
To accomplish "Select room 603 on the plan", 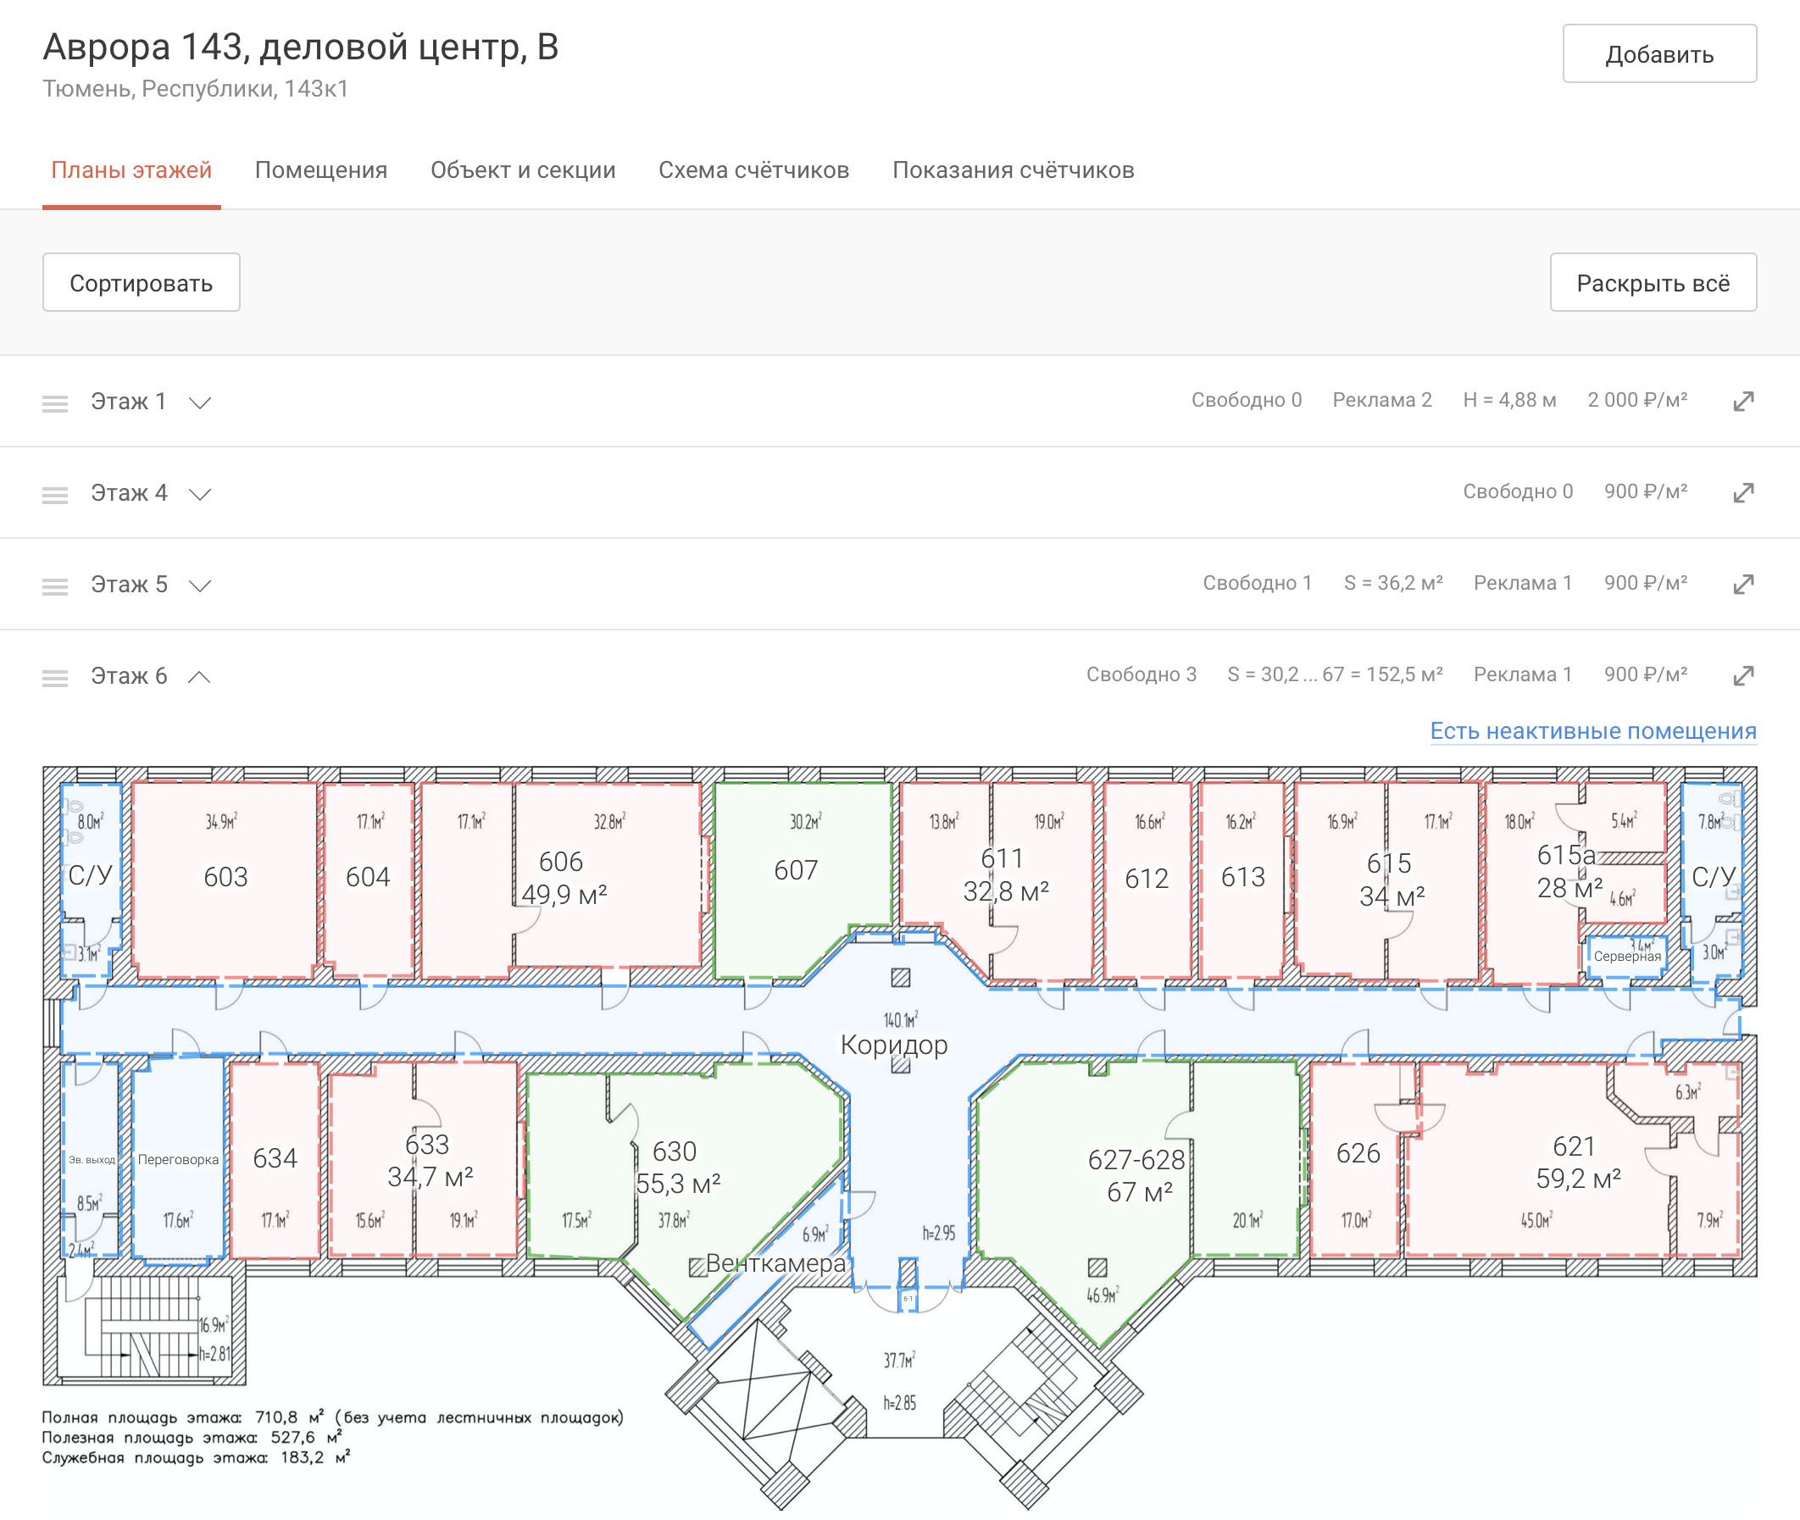I will 225,877.
